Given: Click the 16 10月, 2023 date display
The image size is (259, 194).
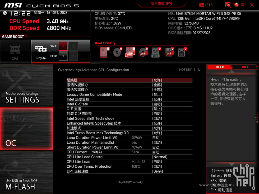Looking at the screenshot, I should (57, 13).
